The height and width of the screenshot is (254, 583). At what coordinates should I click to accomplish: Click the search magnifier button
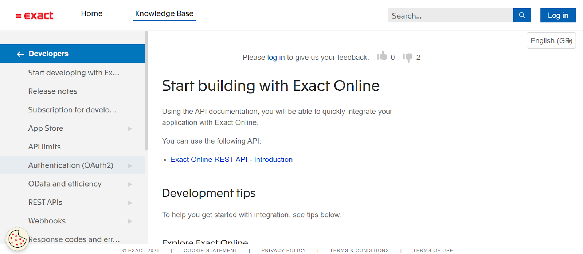click(x=522, y=15)
